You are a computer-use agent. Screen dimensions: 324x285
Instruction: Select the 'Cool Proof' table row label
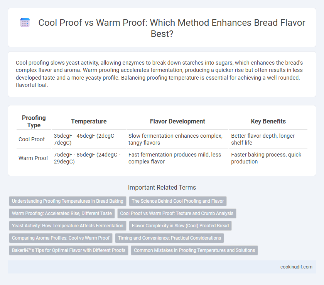pyautogui.click(x=32, y=139)
